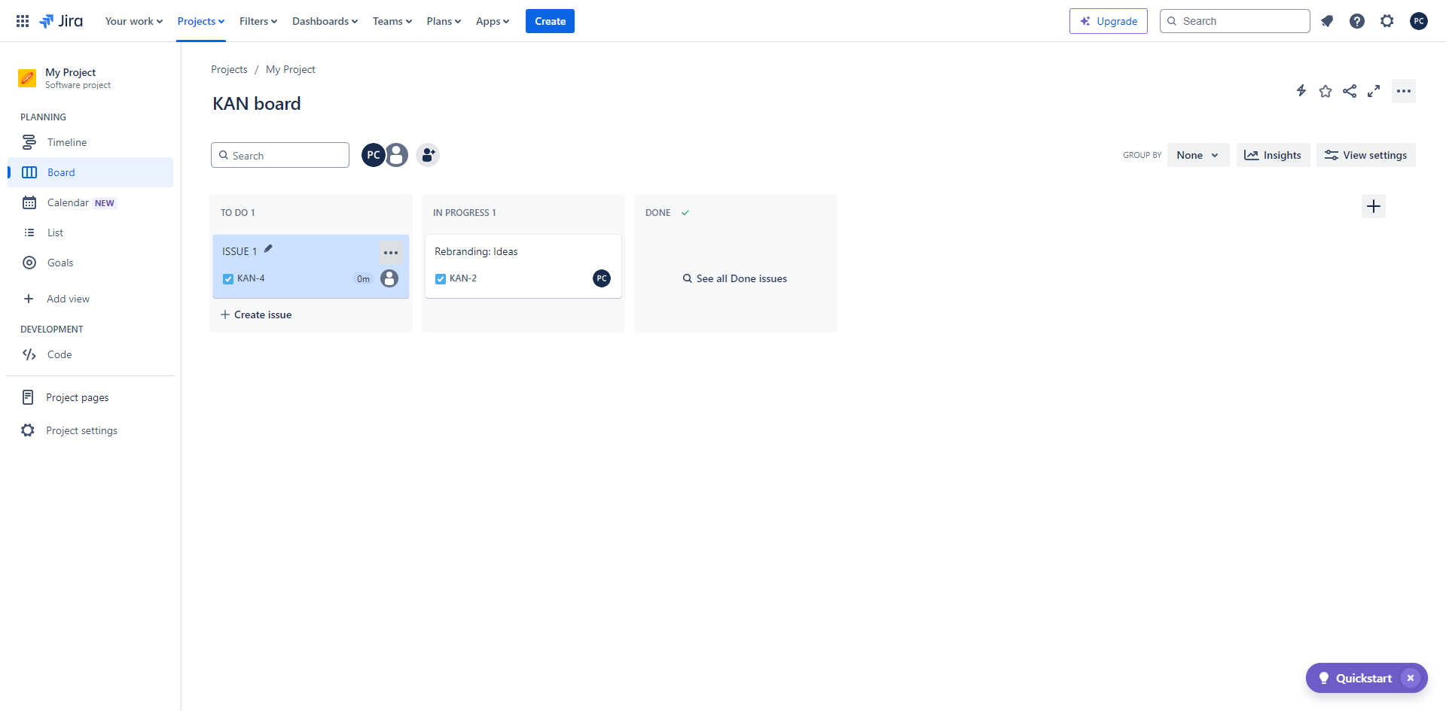1446x711 pixels.
Task: Enter full screen with the expand icon
Action: tap(1374, 91)
